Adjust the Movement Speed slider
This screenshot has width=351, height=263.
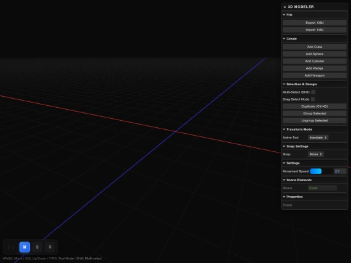tap(321, 171)
